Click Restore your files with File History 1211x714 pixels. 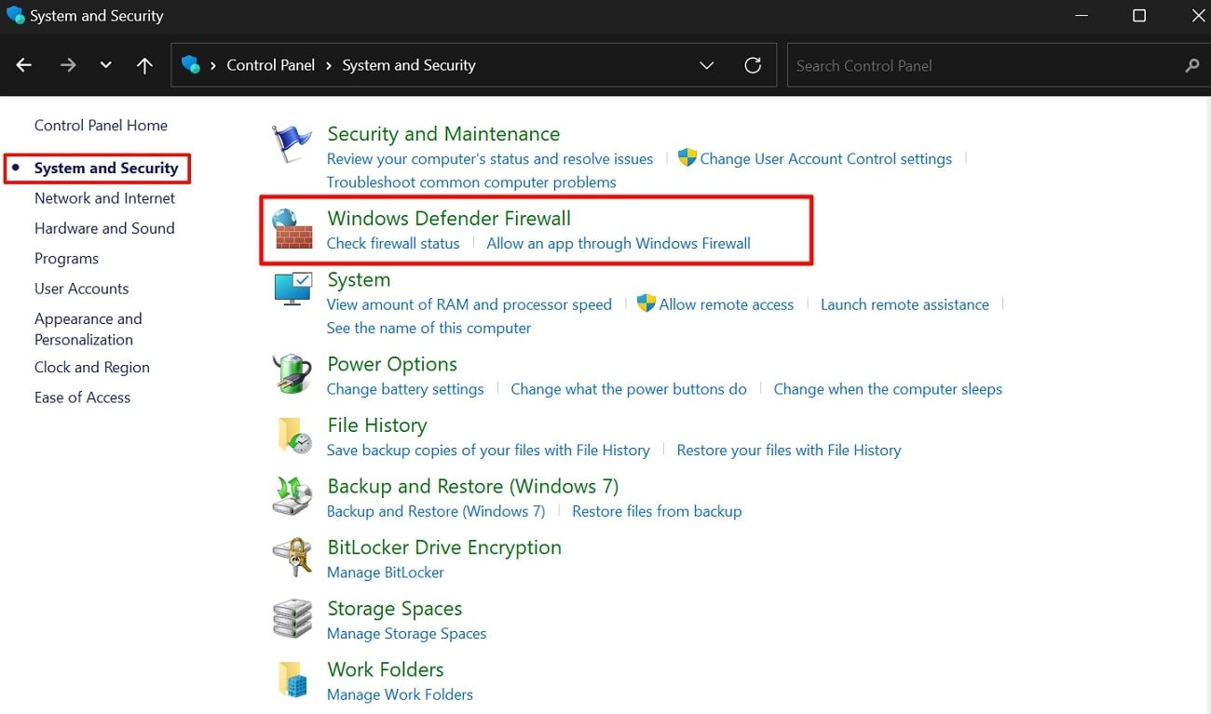(789, 451)
